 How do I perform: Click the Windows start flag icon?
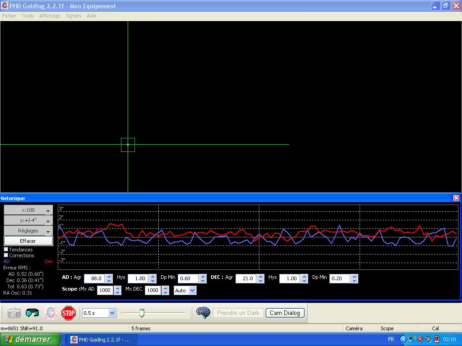(9, 339)
